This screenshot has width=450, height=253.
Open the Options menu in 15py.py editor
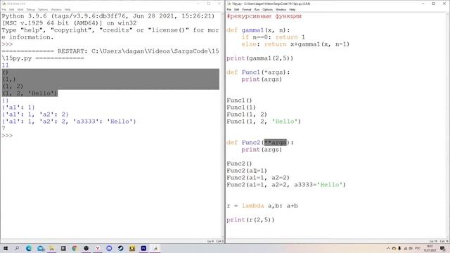pos(267,9)
